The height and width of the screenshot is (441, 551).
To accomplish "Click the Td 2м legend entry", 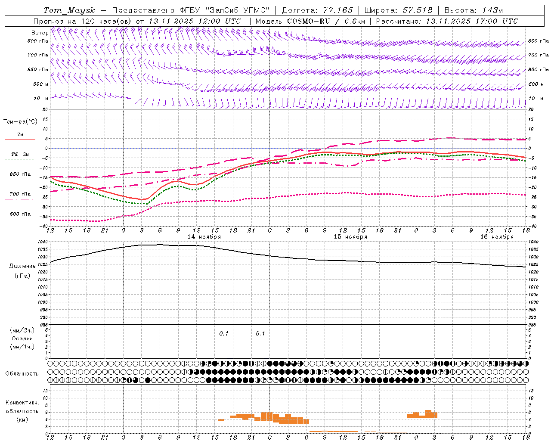I will 20,154.
